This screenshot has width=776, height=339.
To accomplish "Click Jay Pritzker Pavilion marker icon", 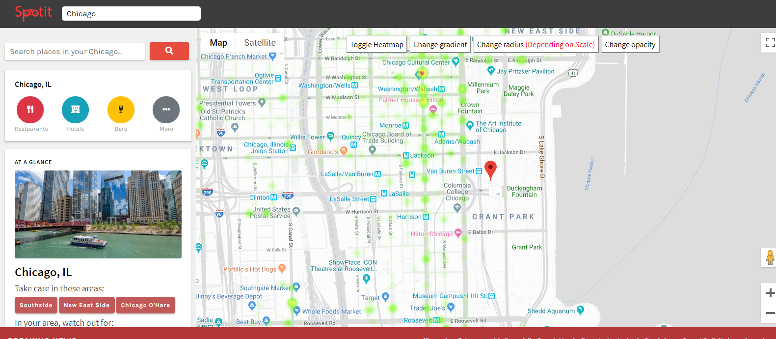I will (x=491, y=70).
